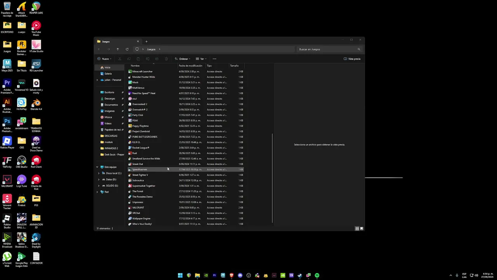Open the Nuevo dropdown menu
Screen dimensions: 497x280
click(104, 59)
